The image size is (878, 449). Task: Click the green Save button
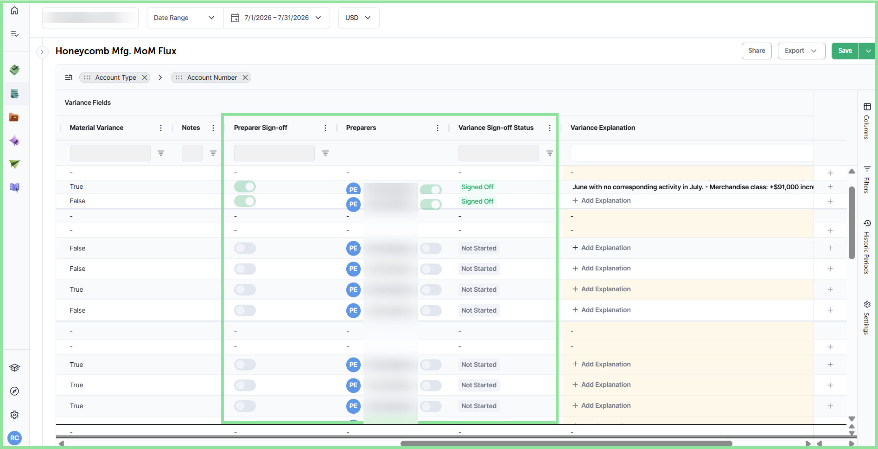(845, 51)
